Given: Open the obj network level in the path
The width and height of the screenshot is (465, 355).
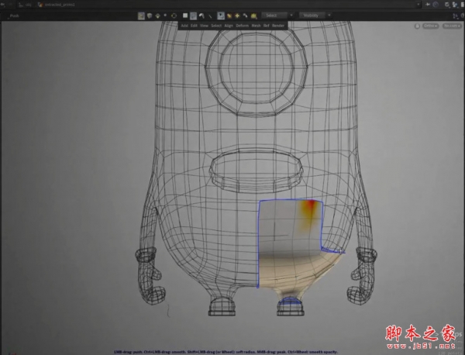Looking at the screenshot, I should click(26, 5).
